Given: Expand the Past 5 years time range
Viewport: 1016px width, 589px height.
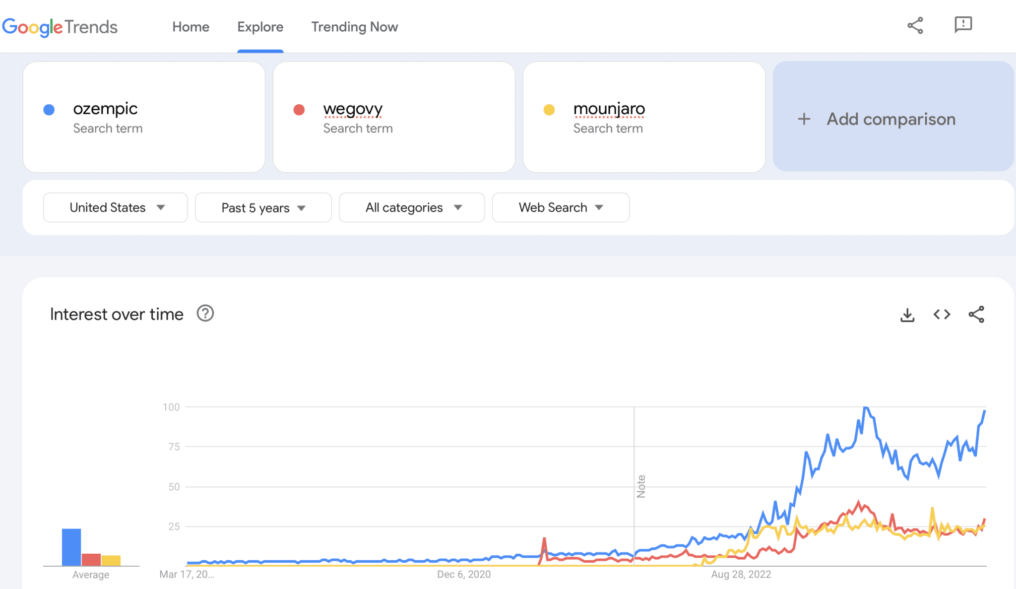Looking at the screenshot, I should point(263,207).
